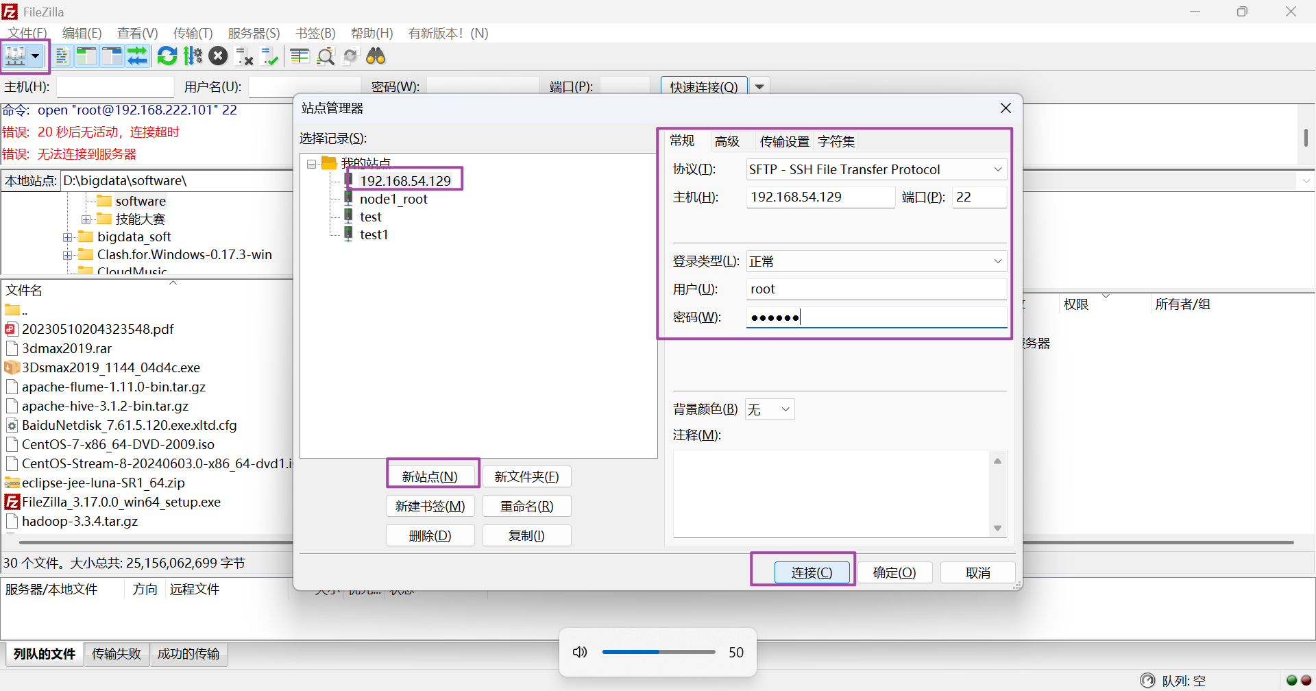Click the 连接(C) button
The image size is (1316, 691).
coord(812,572)
